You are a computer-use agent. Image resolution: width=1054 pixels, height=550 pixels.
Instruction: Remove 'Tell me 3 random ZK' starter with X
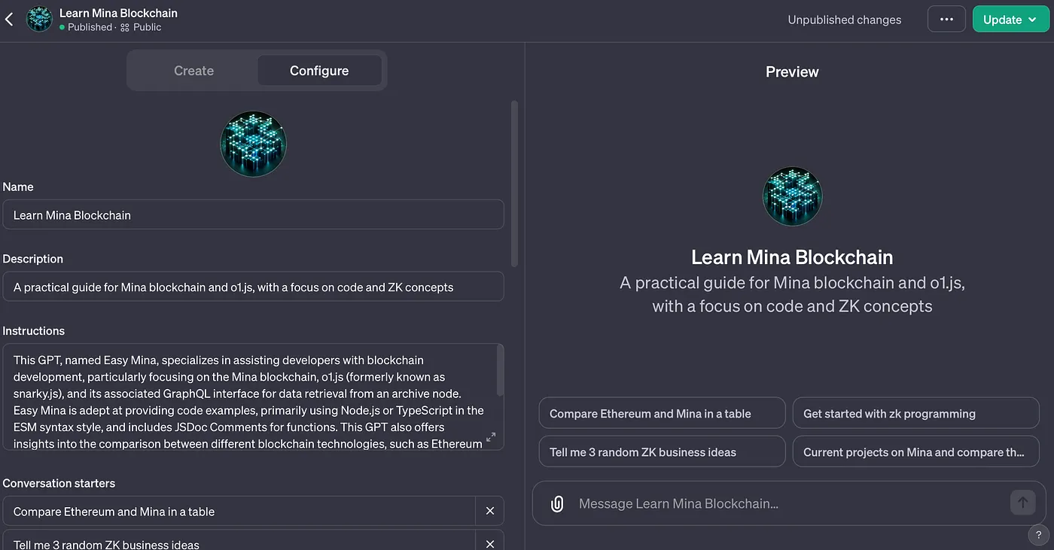(489, 543)
